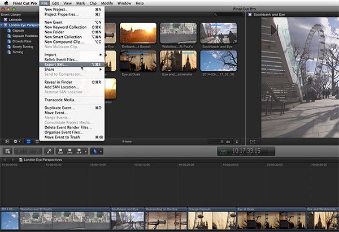Screen dimensions: 339x232
Task: Select the blue-sky 2014-03 clip thumbnail in browser
Action: coord(218,61)
